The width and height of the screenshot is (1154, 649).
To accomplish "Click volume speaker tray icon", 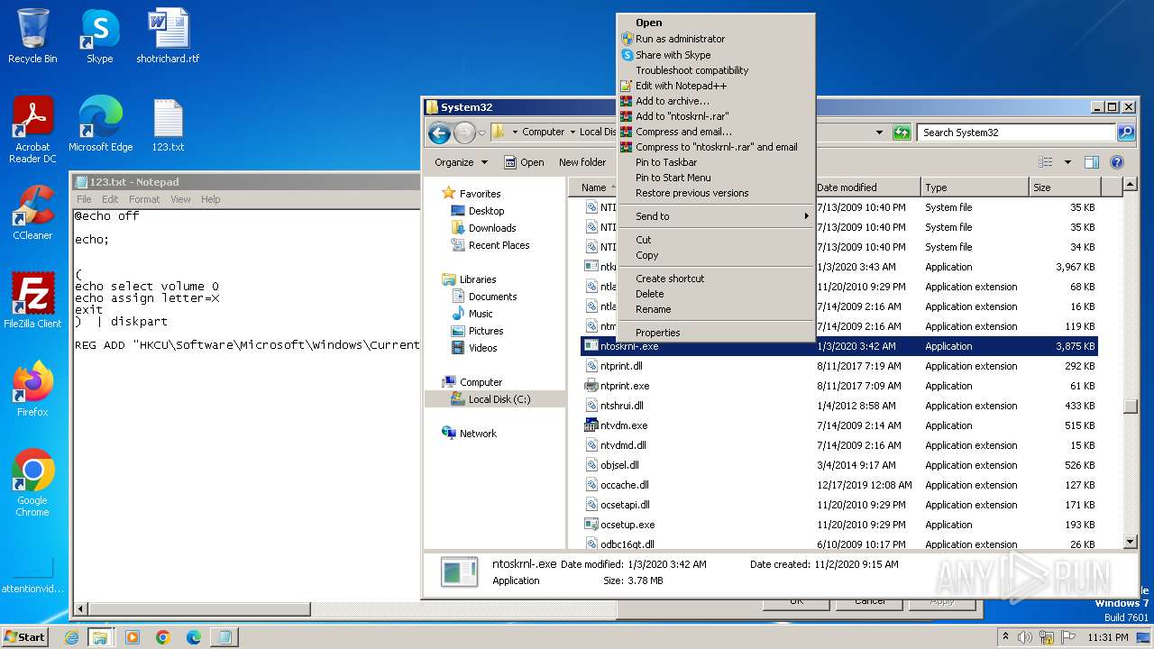I will click(1025, 636).
